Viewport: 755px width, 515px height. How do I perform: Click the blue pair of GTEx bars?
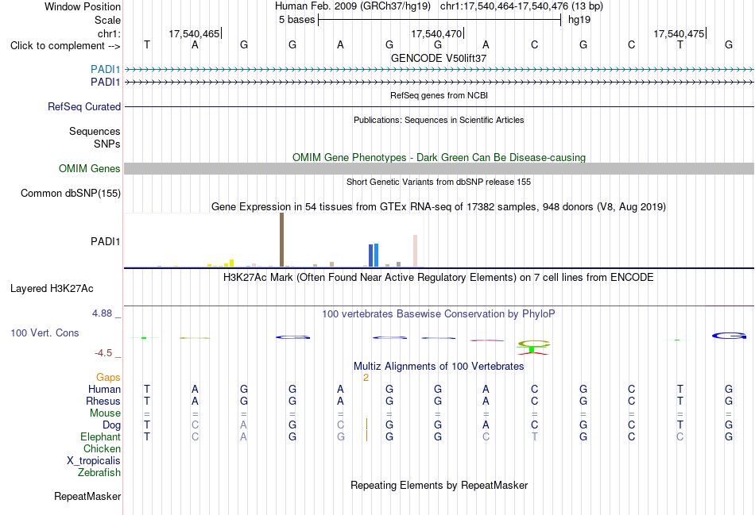[374, 256]
